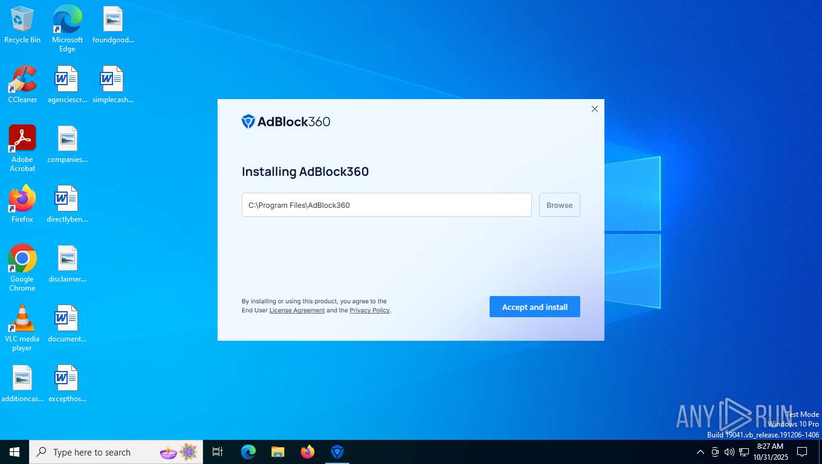Open Microsoft Edge desktop shortcut
The image size is (822, 464).
[x=67, y=28]
